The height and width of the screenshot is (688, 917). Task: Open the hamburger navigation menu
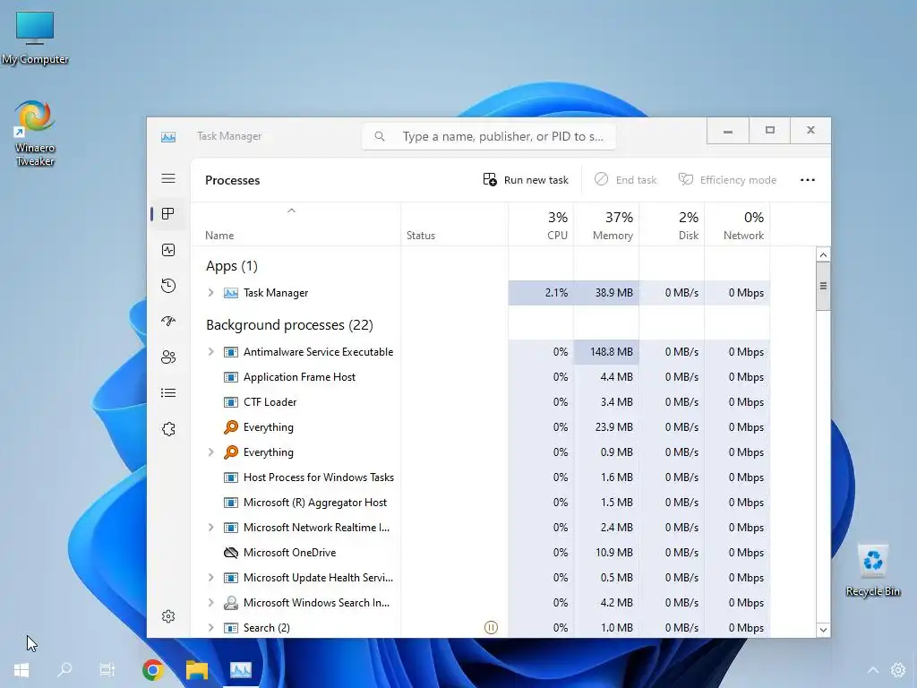(168, 178)
